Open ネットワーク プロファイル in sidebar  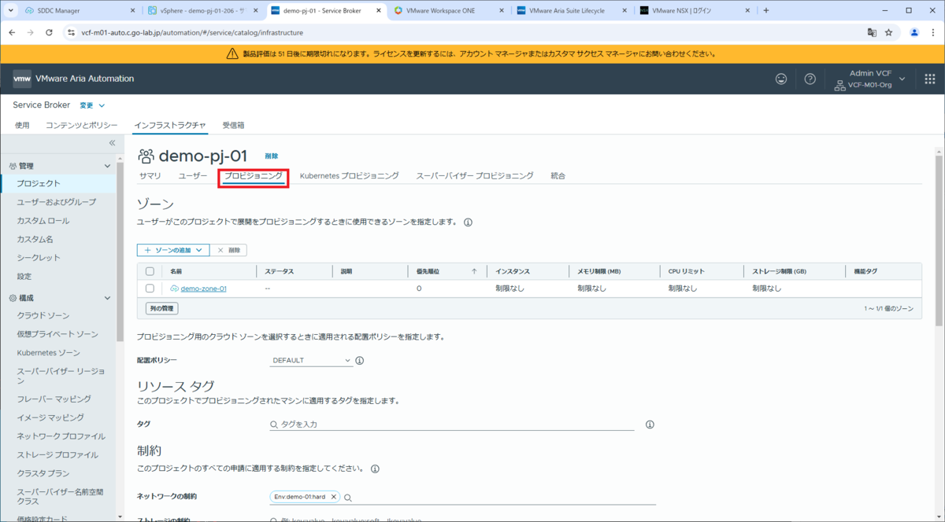tap(61, 436)
